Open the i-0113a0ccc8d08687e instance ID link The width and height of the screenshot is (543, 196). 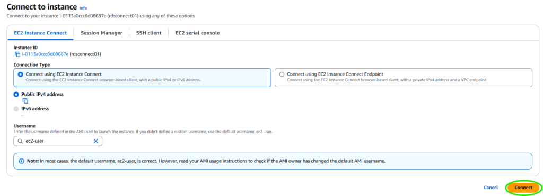(x=45, y=54)
